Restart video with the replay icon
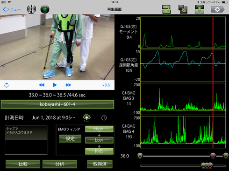Image resolution: width=229 pixels, height=171 pixels. [x=7, y=85]
